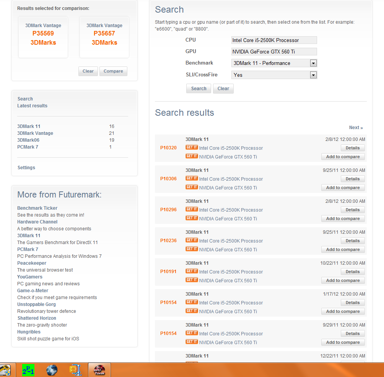Open the globe browser icon in taskbar
Viewport: 384px width, 377px height.
point(52,370)
